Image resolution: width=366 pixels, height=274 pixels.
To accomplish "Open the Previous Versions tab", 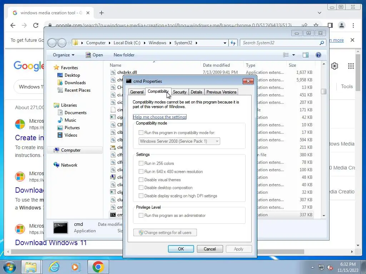I will pos(222,92).
